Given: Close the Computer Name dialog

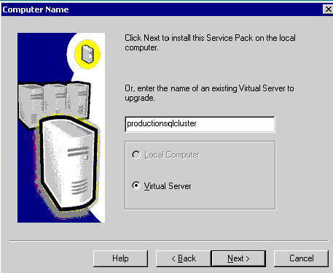Looking at the screenshot, I should pyautogui.click(x=328, y=9).
